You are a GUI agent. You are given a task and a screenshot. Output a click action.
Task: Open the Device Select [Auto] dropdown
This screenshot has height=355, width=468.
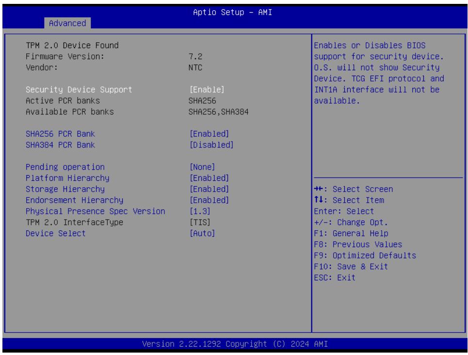[202, 233]
